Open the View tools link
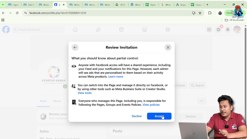Screen dimensions: 247x139 [x=85, y=93]
